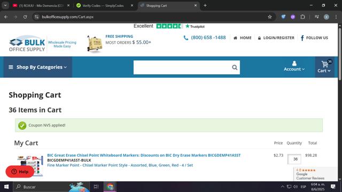
Task: Reload the cart page
Action: 25,17
